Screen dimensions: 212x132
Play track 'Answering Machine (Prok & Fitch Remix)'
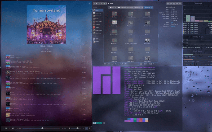(45, 72)
